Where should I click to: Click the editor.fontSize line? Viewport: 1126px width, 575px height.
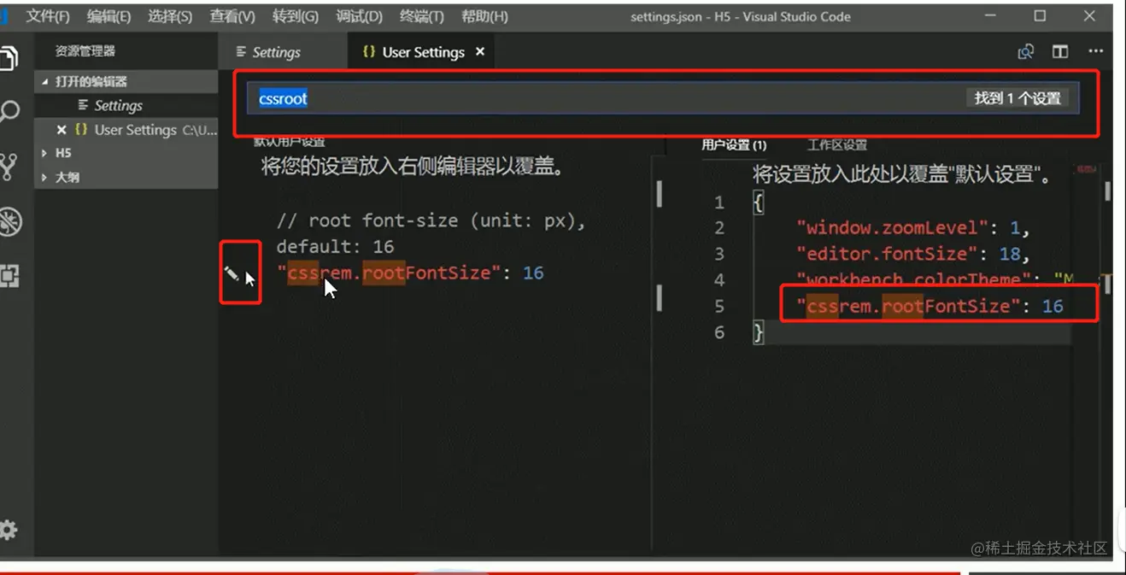(912, 254)
